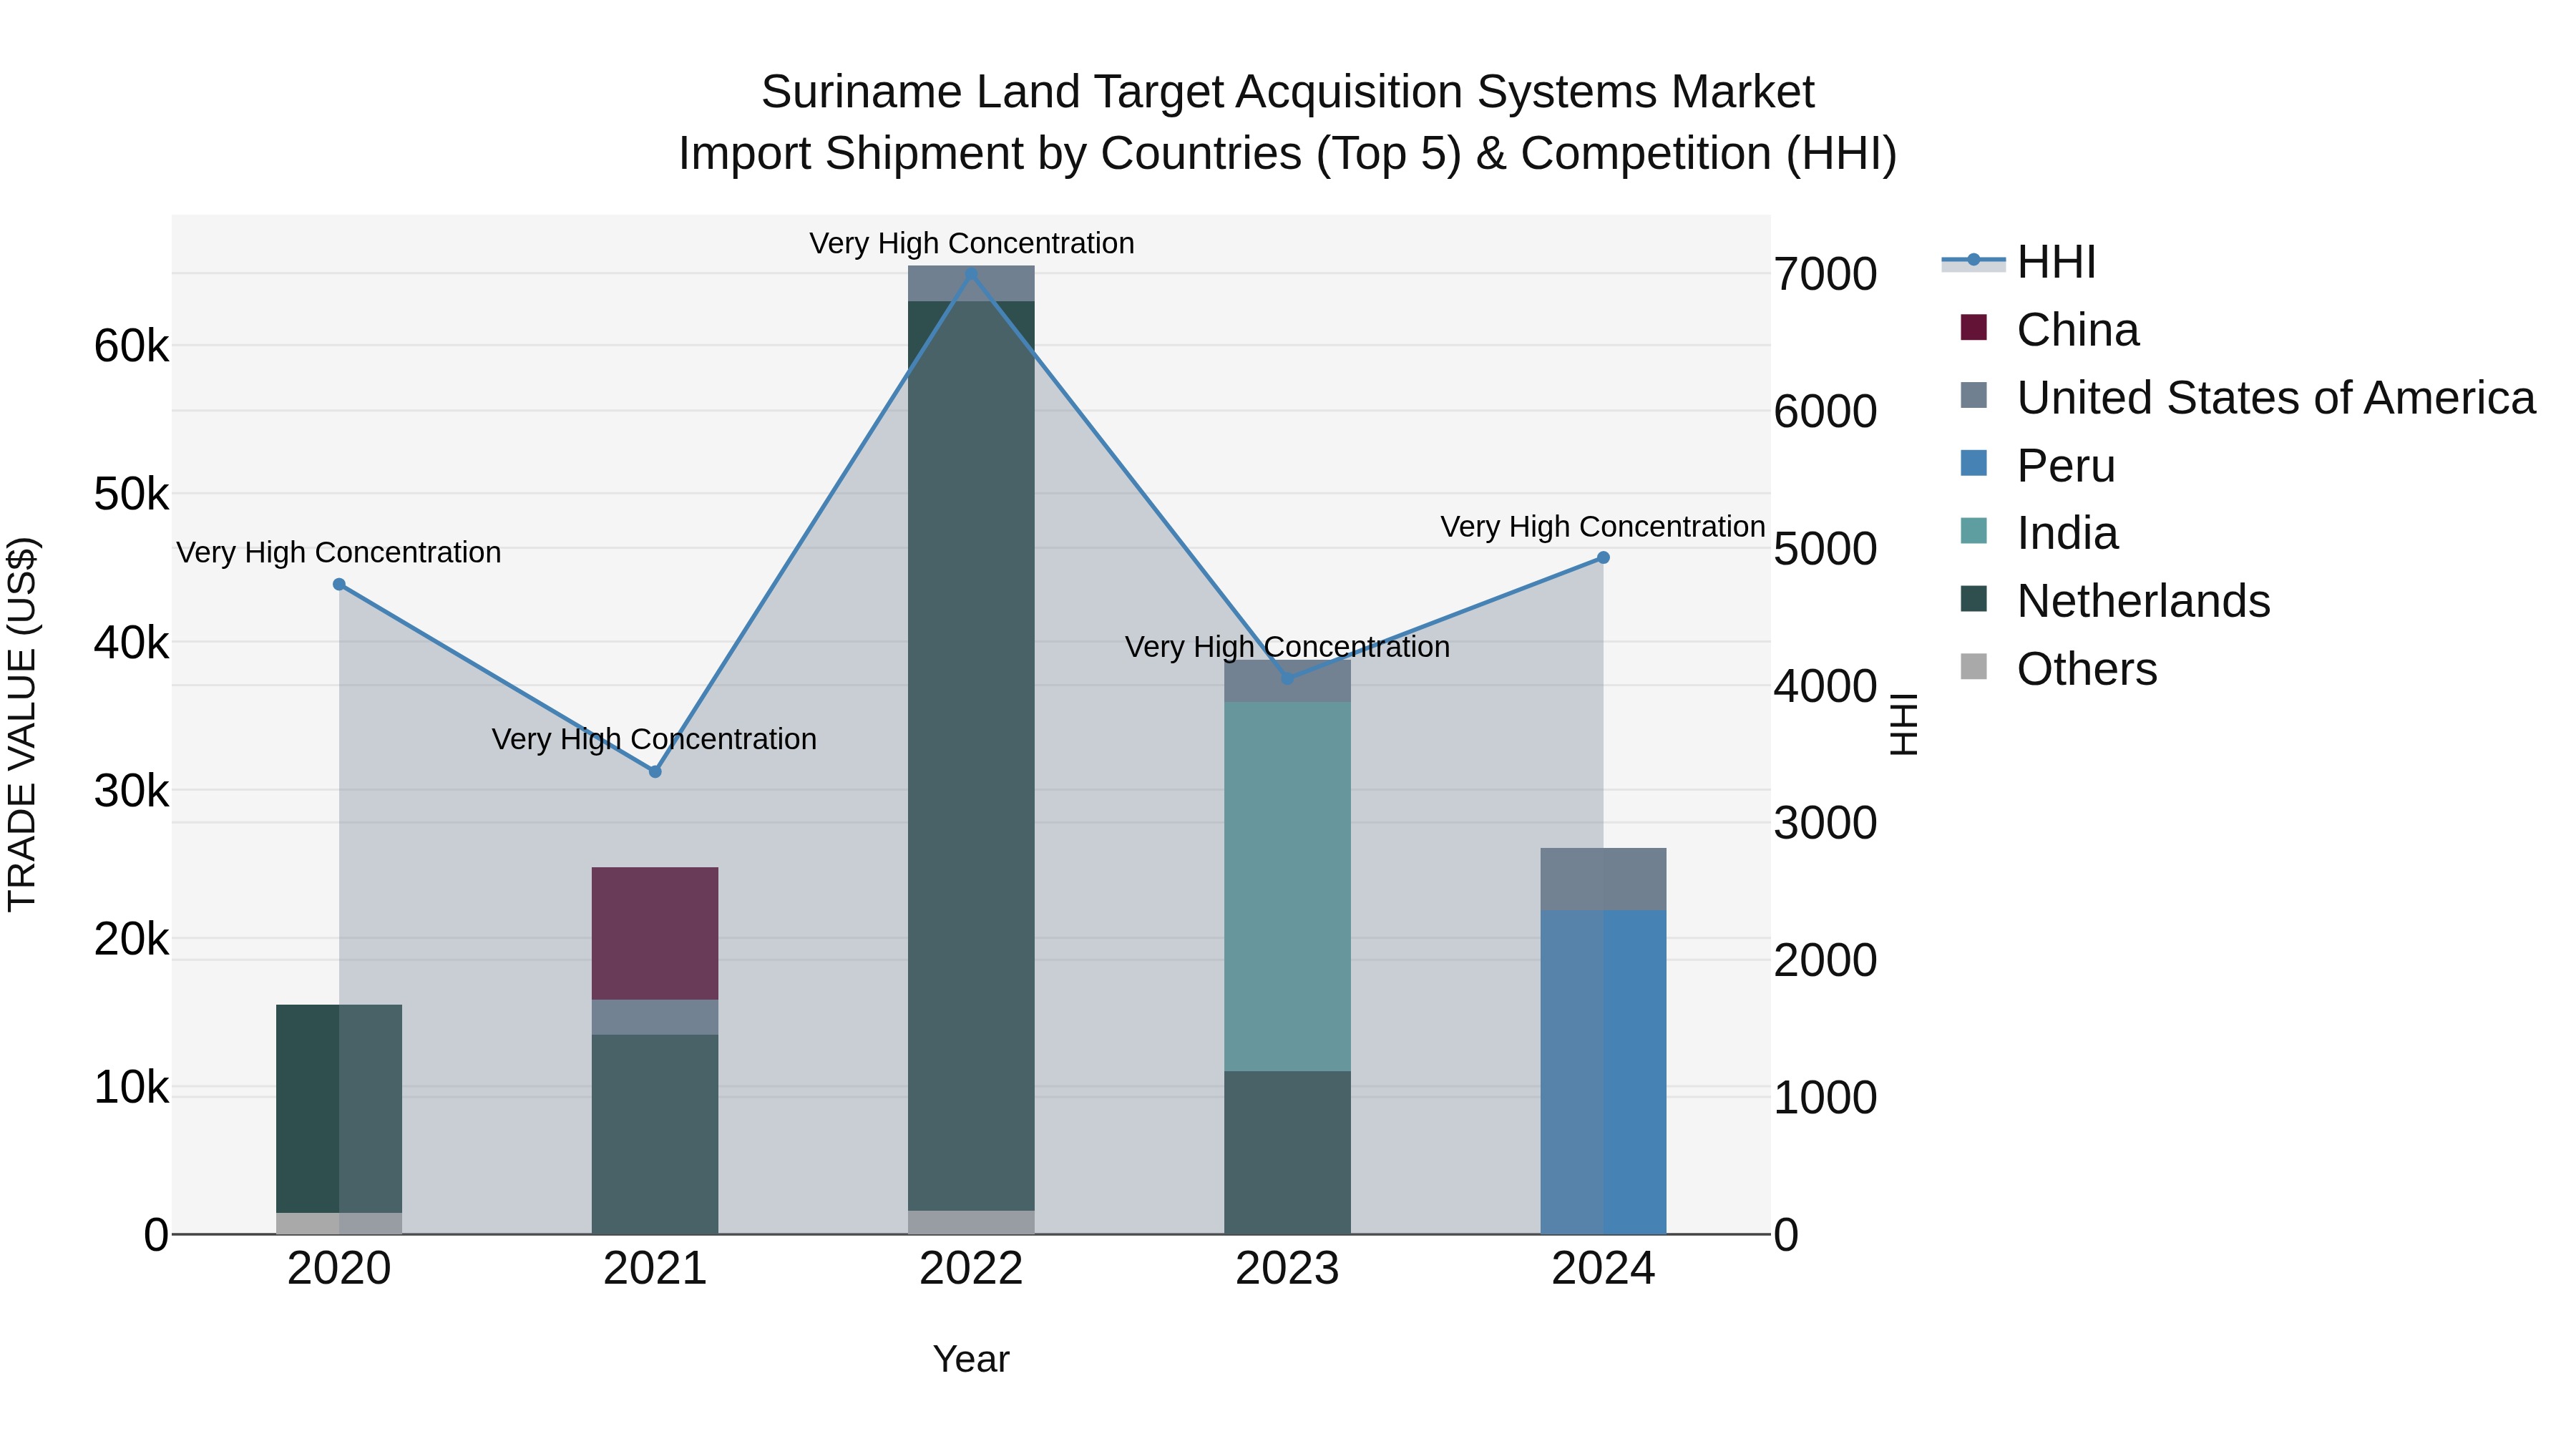Click the 60k trade value tick label
This screenshot has width=2576, height=1449.
pos(132,348)
